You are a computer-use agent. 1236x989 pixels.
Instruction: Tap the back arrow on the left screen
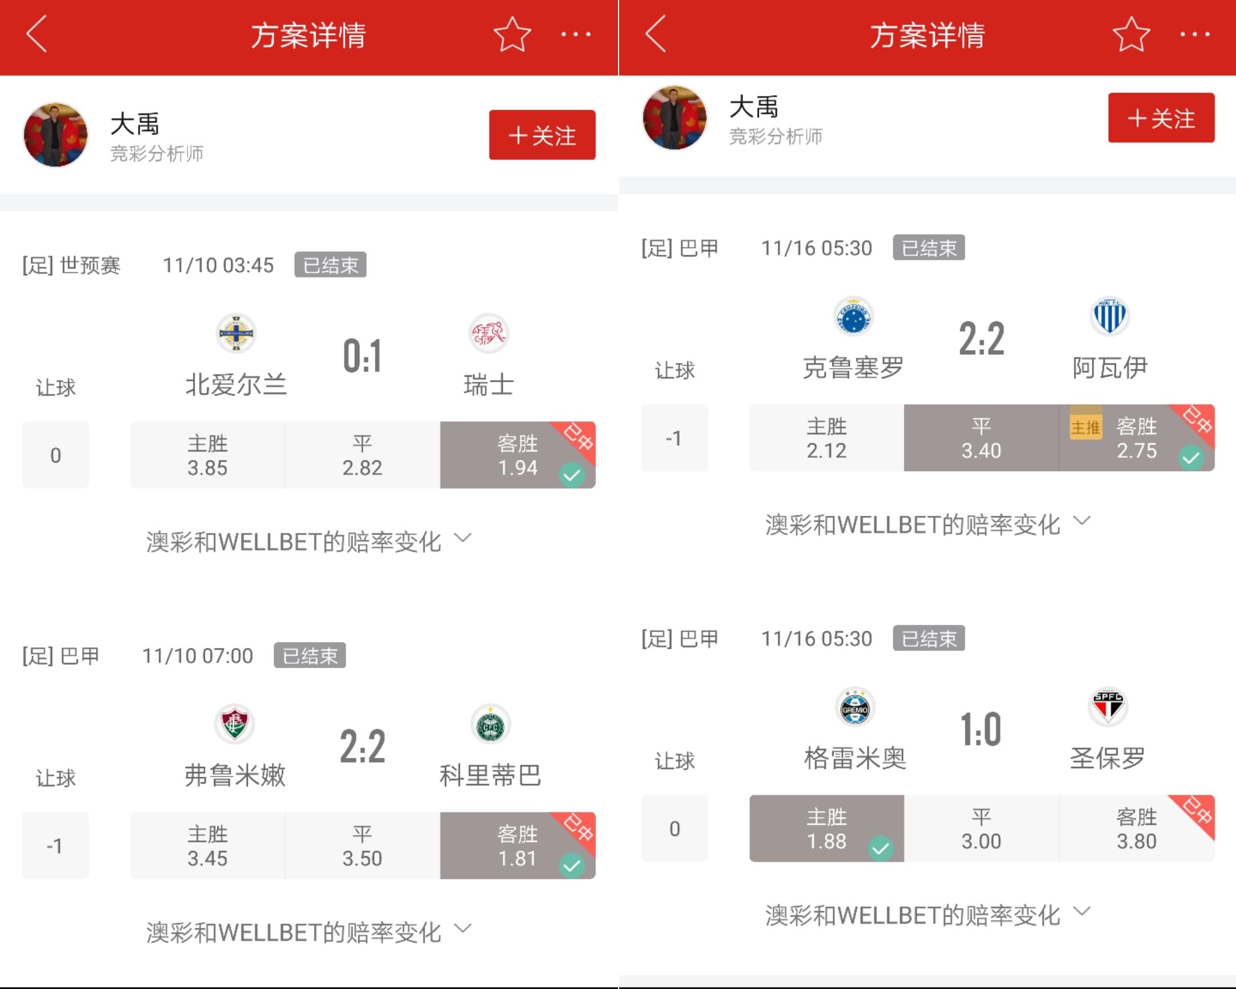point(36,35)
